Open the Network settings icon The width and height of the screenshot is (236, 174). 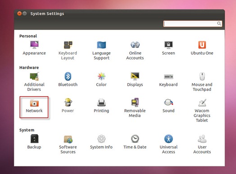34,103
